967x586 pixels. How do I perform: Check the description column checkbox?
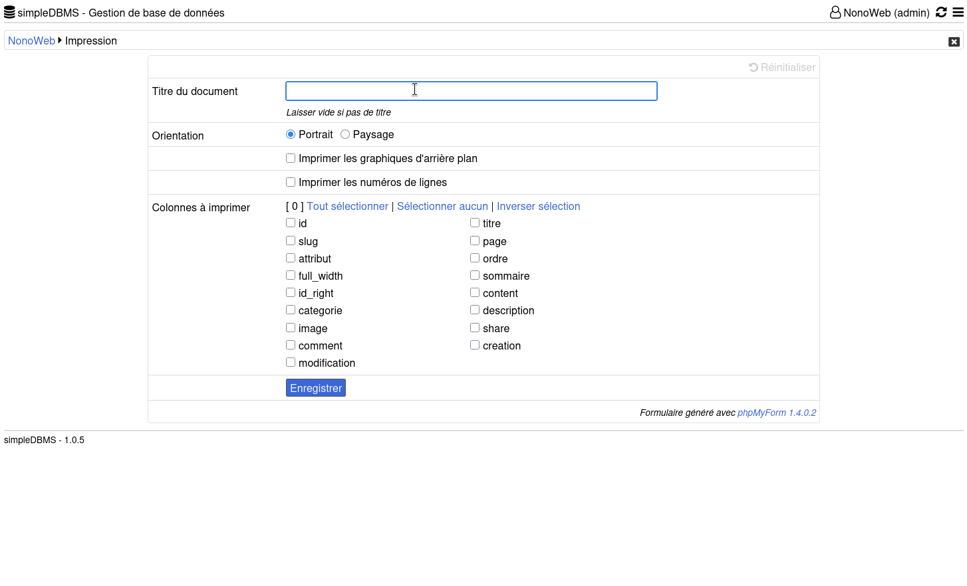tap(475, 310)
